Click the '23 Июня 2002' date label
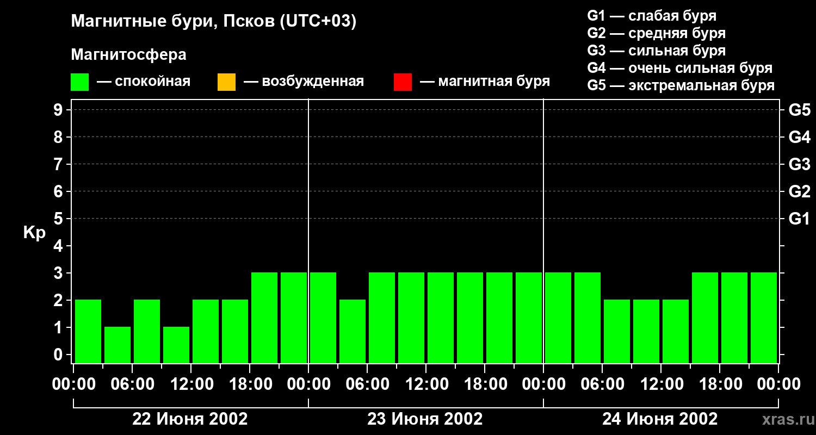 coord(425,419)
